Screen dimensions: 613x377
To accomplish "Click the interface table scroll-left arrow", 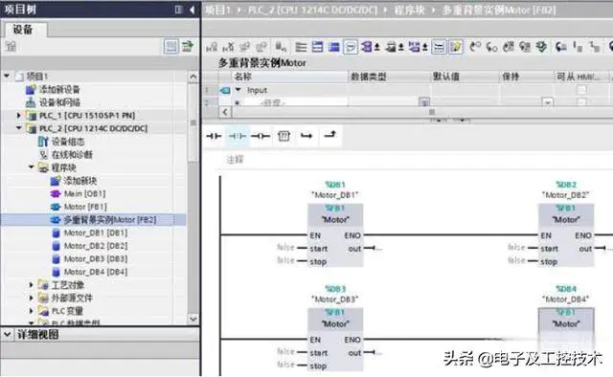I will pos(225,113).
